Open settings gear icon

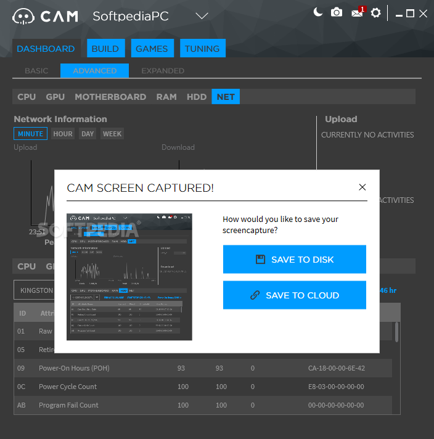click(x=376, y=13)
